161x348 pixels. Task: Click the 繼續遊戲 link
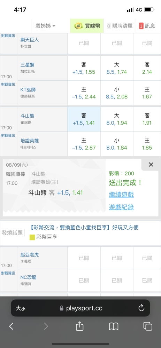coord(121,195)
